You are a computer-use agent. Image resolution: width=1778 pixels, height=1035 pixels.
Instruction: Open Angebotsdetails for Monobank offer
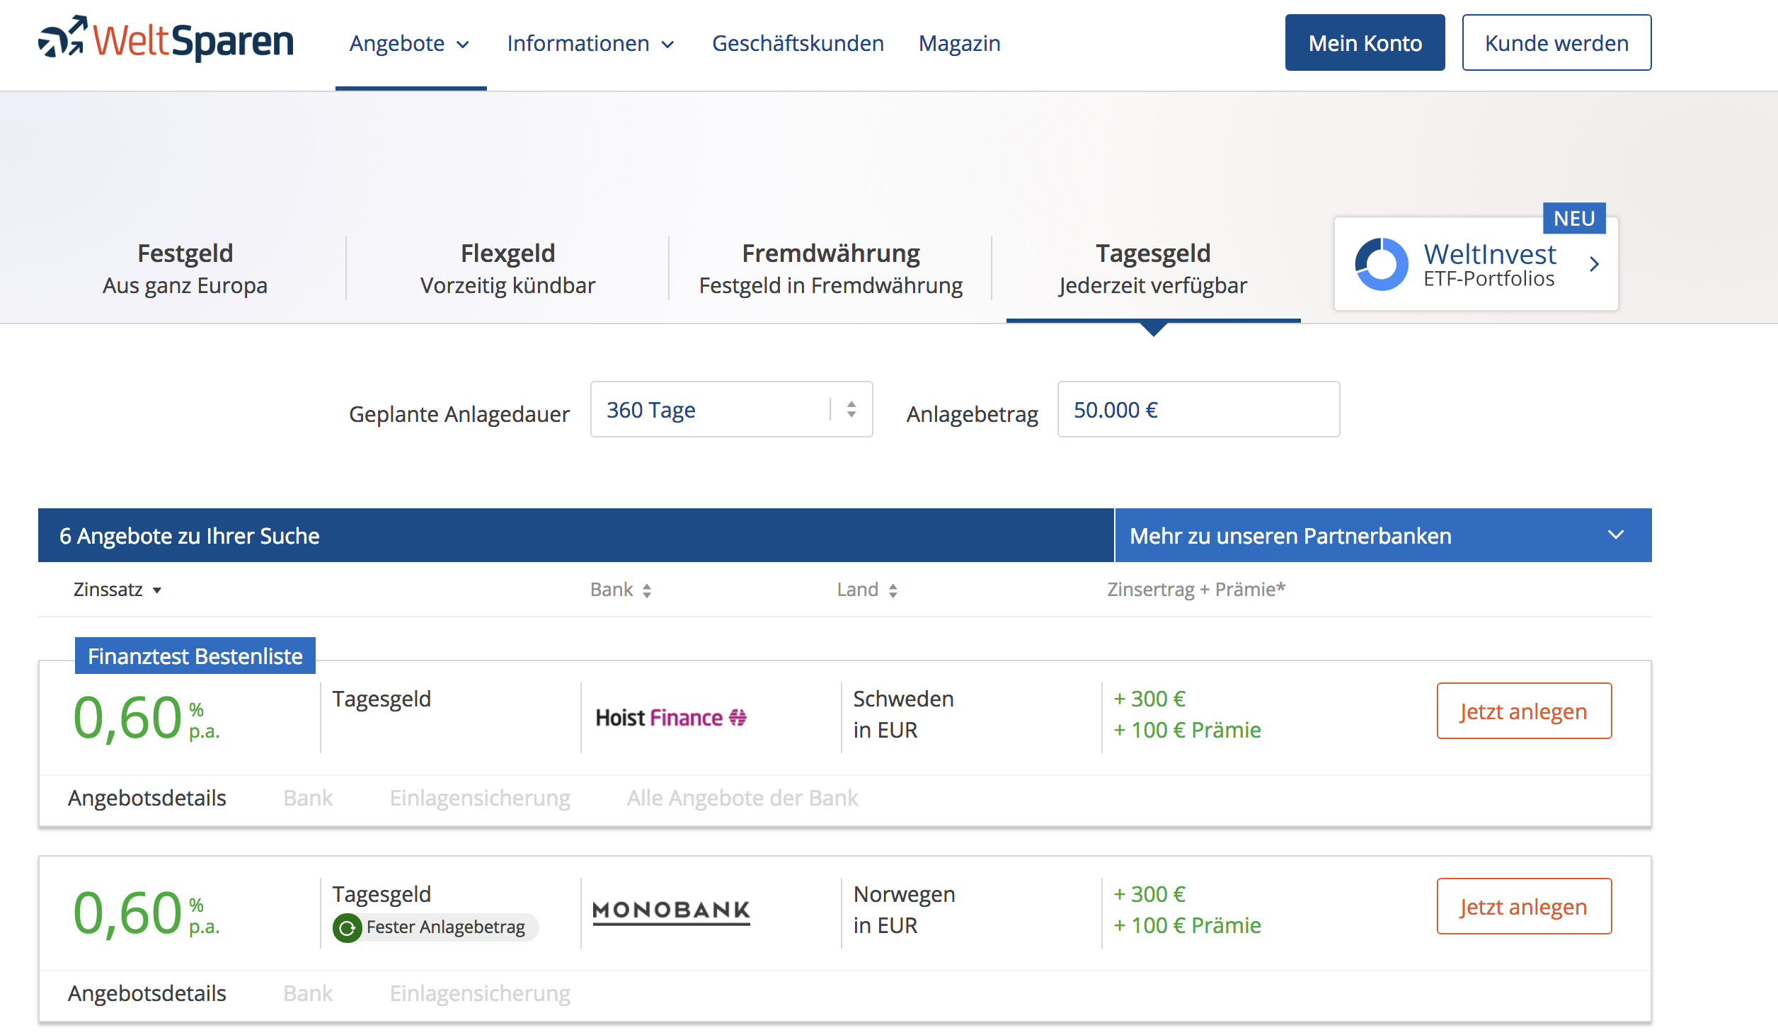[147, 993]
